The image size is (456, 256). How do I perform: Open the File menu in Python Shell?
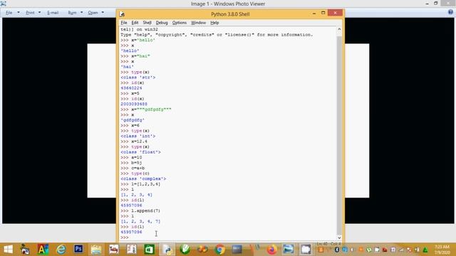tap(124, 23)
